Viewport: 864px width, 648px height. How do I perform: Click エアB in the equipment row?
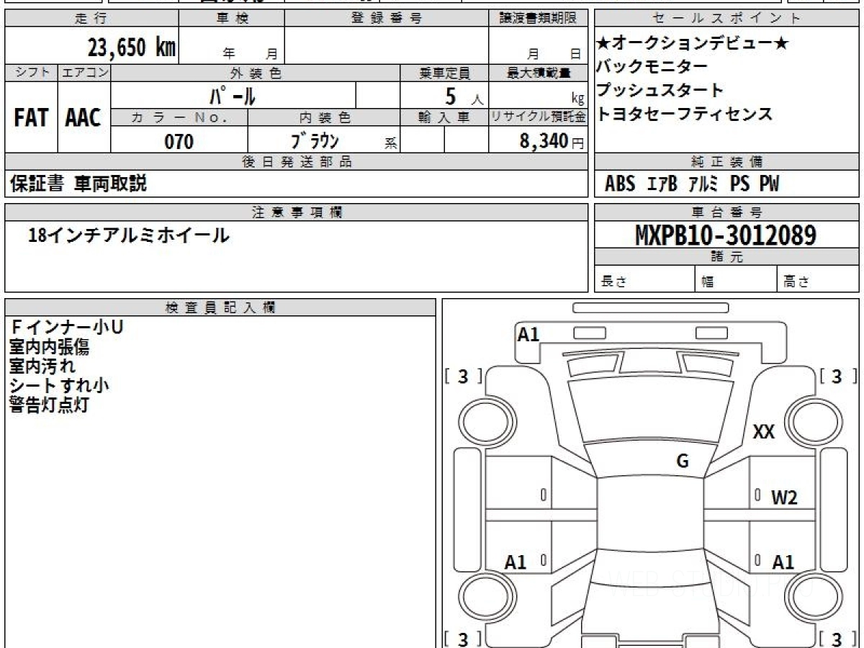coord(661,184)
